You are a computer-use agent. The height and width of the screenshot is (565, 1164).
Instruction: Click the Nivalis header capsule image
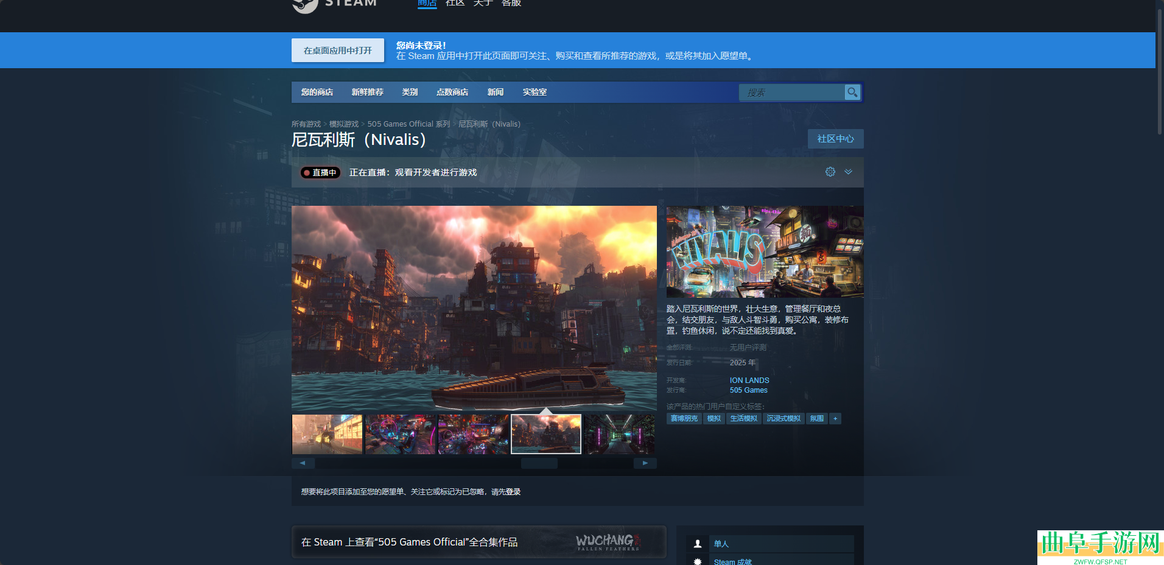pyautogui.click(x=765, y=251)
